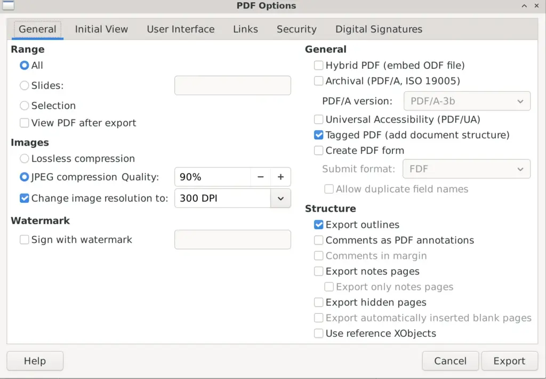This screenshot has height=379, width=546.
Task: Open the image resolution DPI dropdown
Action: pyautogui.click(x=280, y=199)
